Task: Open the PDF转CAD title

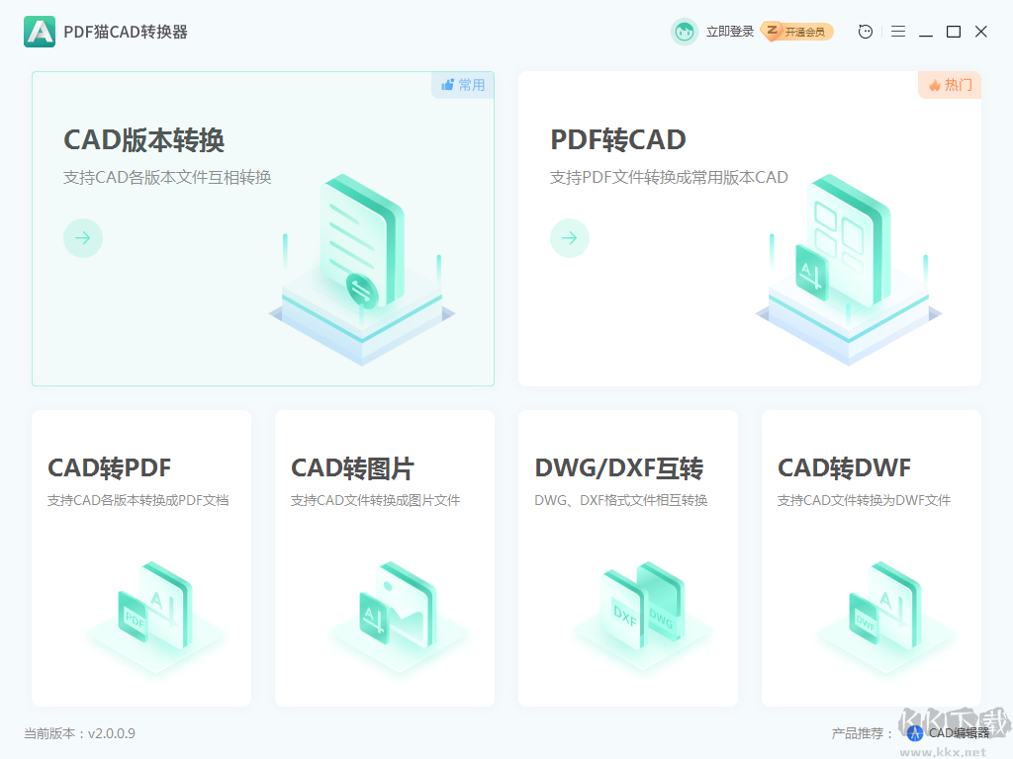Action: coord(618,140)
